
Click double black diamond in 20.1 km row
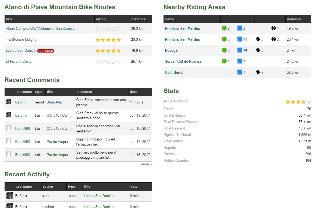(x=274, y=39)
